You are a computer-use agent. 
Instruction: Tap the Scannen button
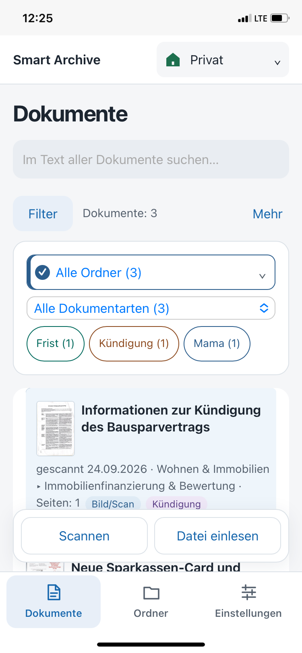(x=84, y=536)
